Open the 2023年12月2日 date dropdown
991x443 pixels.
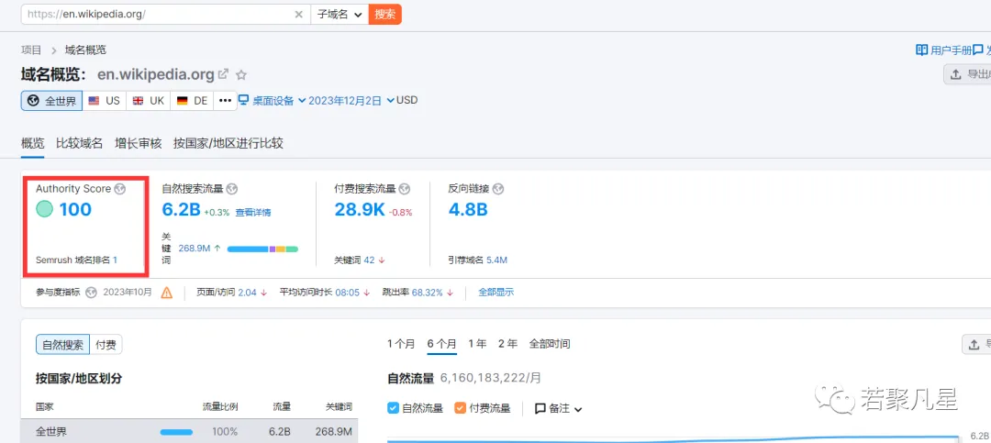point(351,100)
